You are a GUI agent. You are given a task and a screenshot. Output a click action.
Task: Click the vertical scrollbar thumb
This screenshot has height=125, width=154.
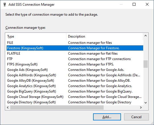[x=145, y=64]
